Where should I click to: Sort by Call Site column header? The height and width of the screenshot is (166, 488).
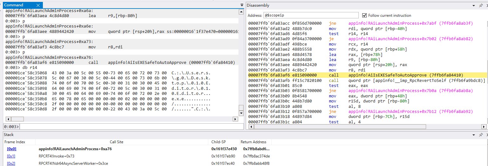point(117,142)
